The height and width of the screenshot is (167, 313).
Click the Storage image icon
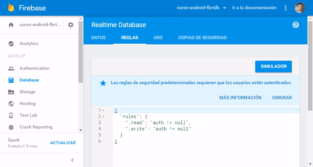[x=11, y=92]
